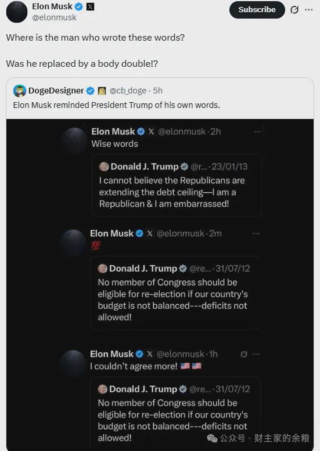Open the ellipsis on the 2m tweet
320x451 pixels.
point(256,233)
